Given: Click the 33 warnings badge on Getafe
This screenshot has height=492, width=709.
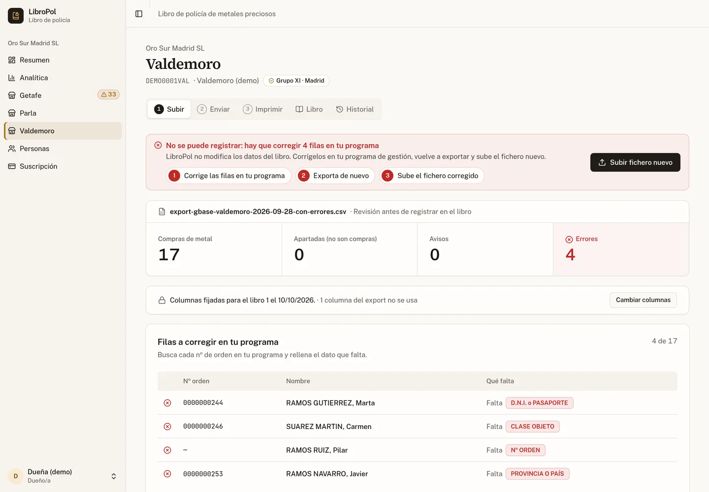Looking at the screenshot, I should pos(108,94).
